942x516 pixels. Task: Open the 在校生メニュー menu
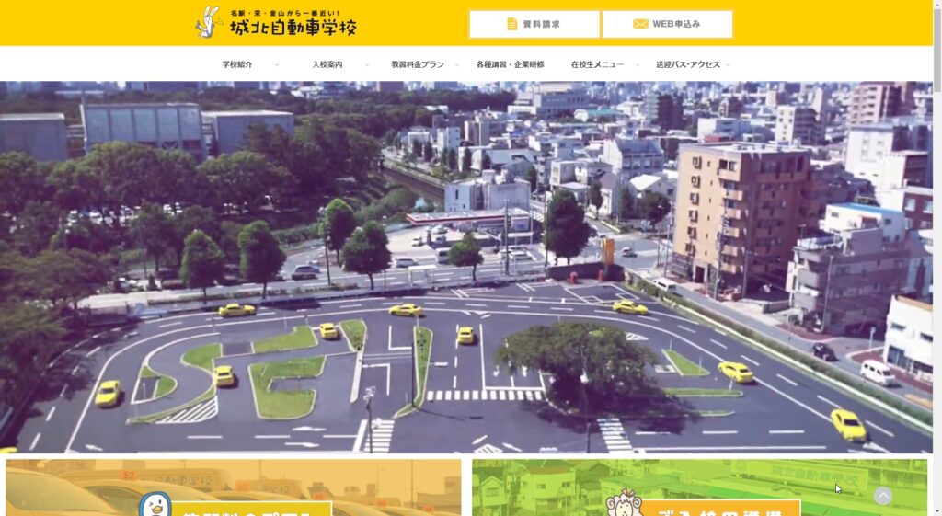pyautogui.click(x=597, y=64)
